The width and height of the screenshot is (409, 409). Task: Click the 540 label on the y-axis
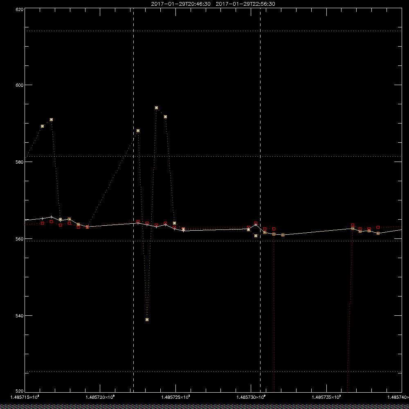tap(20, 316)
